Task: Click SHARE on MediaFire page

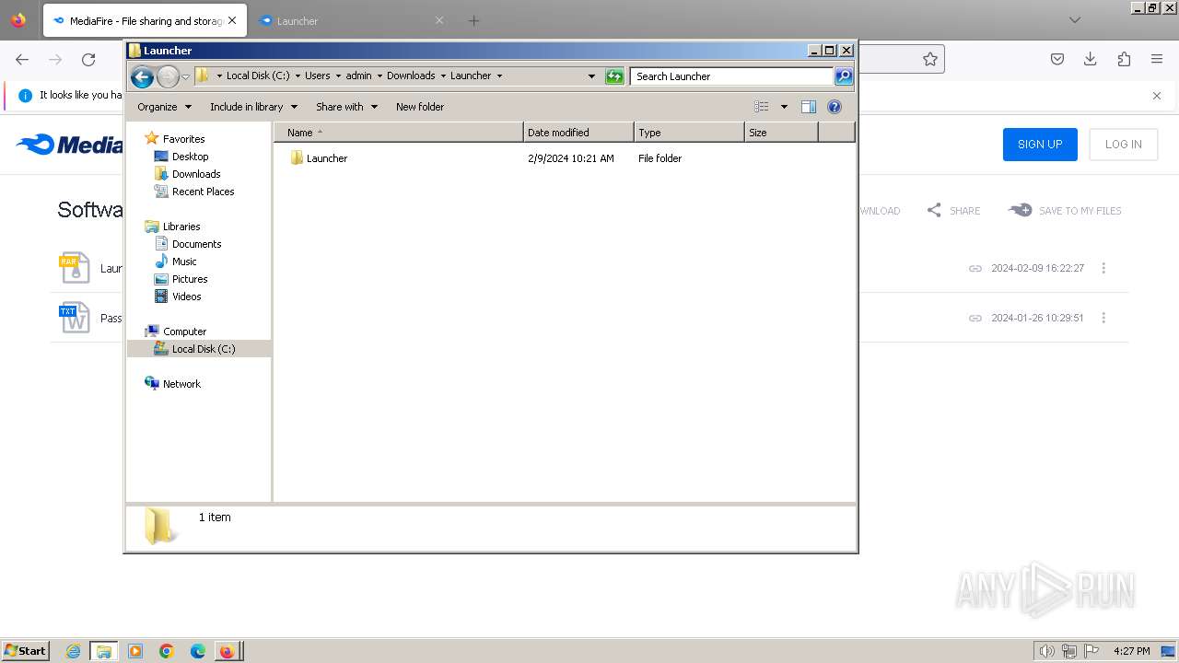Action: [x=953, y=211]
